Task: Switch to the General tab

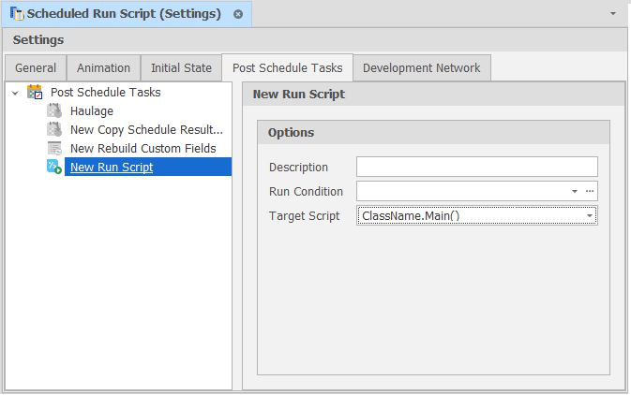Action: tap(36, 68)
